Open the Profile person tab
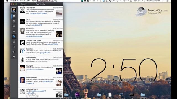This screenshot has height=99, width=177. [14, 42]
